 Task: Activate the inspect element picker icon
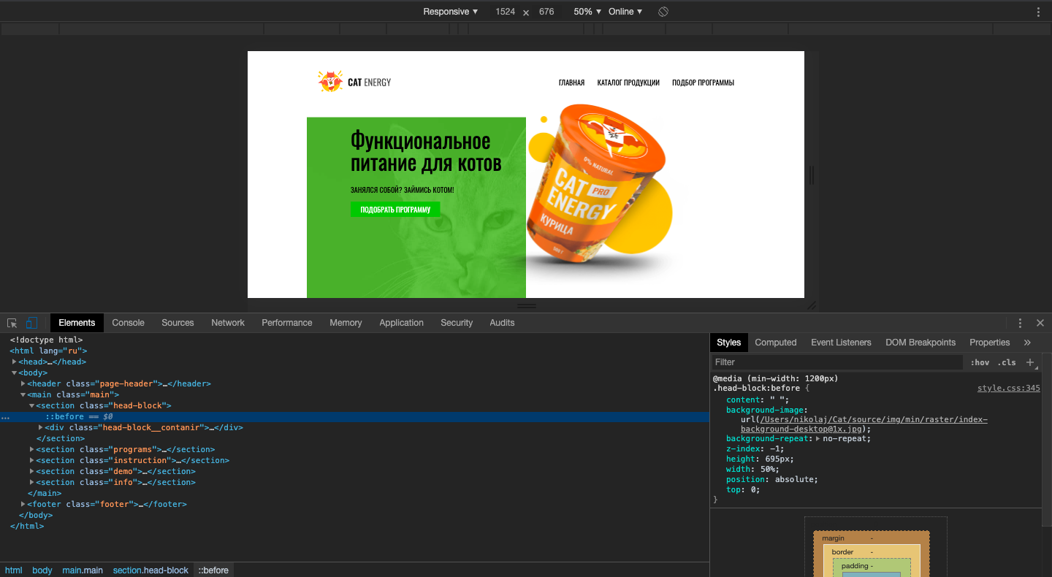tap(12, 323)
